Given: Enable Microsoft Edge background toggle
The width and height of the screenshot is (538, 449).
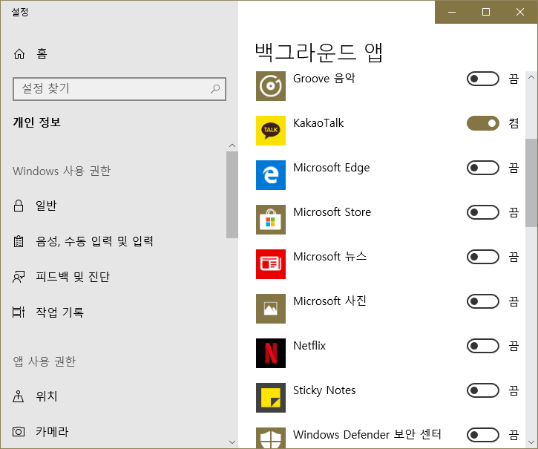Looking at the screenshot, I should [483, 168].
